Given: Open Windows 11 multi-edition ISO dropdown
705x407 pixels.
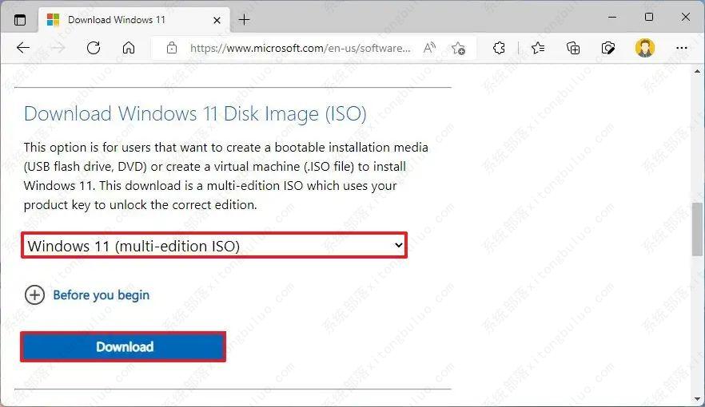Looking at the screenshot, I should pos(214,246).
